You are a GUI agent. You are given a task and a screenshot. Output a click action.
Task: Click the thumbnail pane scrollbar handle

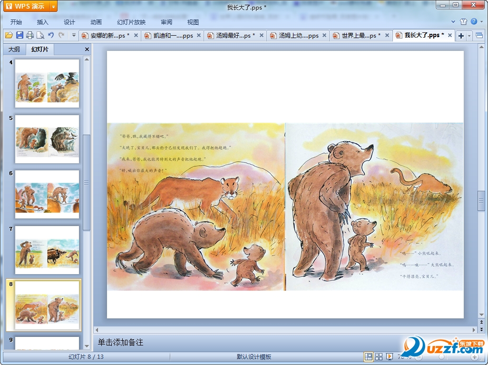click(x=87, y=183)
